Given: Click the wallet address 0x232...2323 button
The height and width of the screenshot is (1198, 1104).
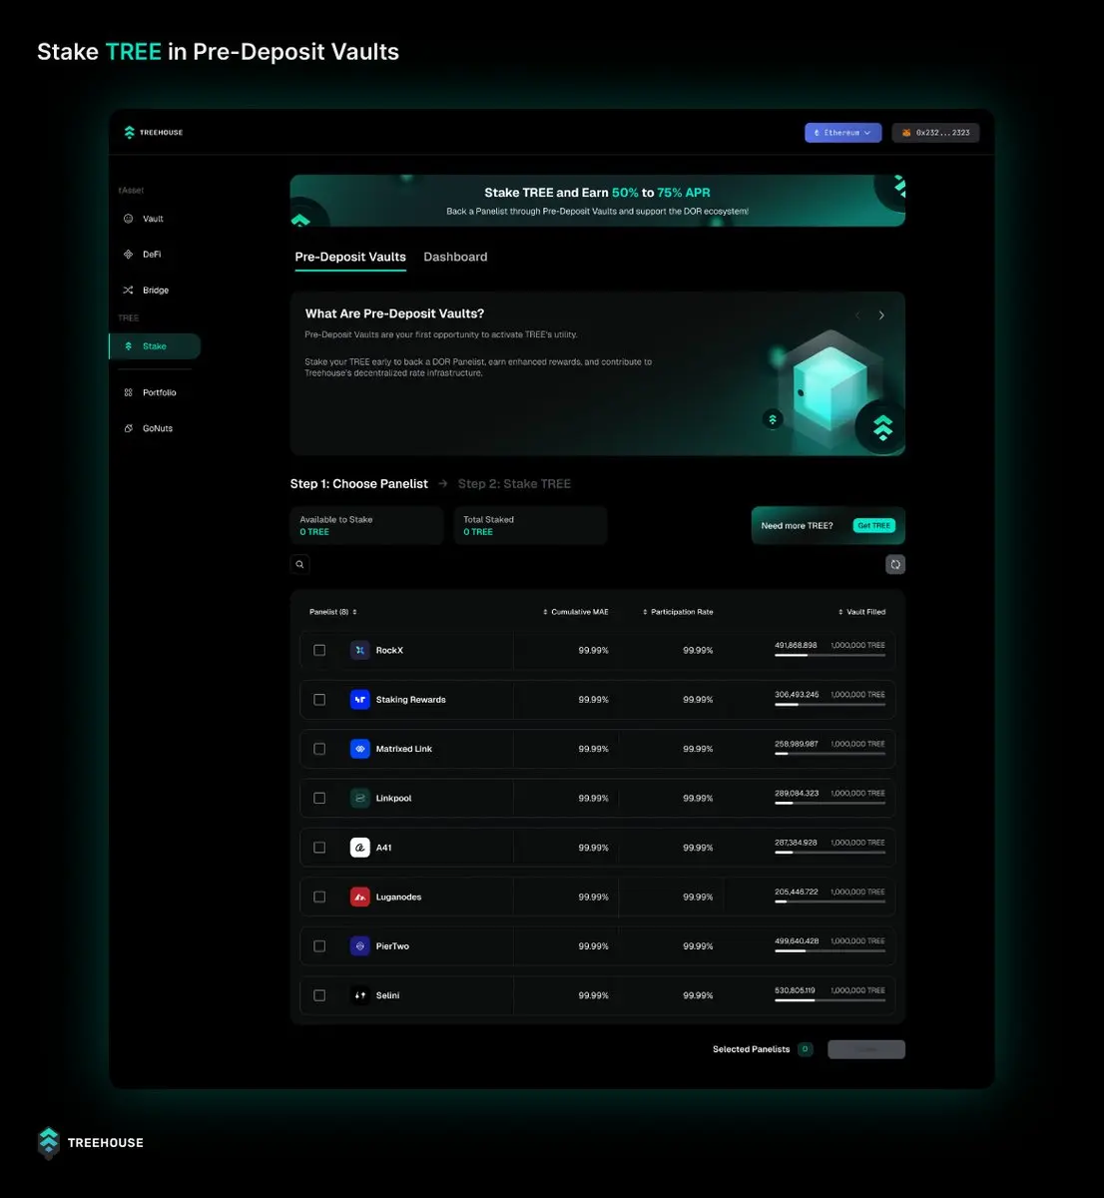Looking at the screenshot, I should click(x=935, y=133).
